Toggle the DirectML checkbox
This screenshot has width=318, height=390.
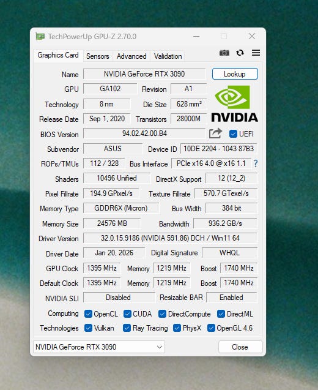(221, 314)
